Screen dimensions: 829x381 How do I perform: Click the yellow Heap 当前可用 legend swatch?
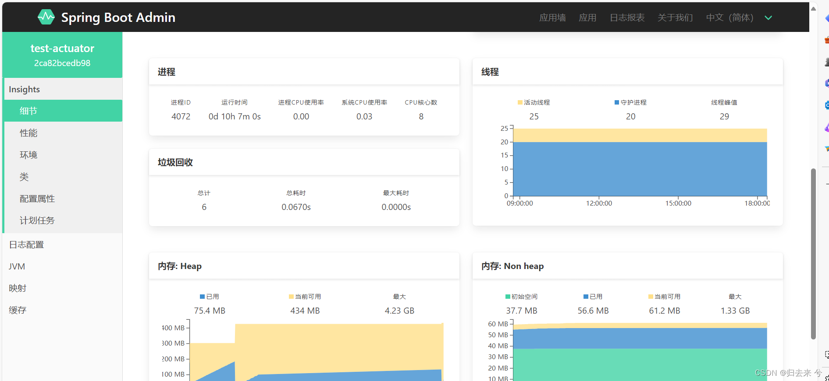pos(291,297)
